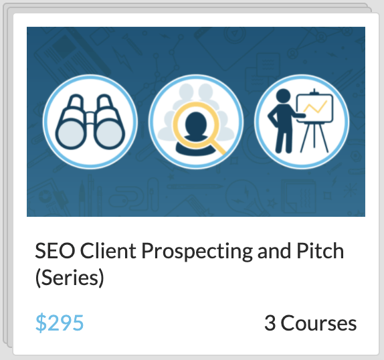Click the 3 Courses label
Image resolution: width=384 pixels, height=360 pixels.
[310, 323]
